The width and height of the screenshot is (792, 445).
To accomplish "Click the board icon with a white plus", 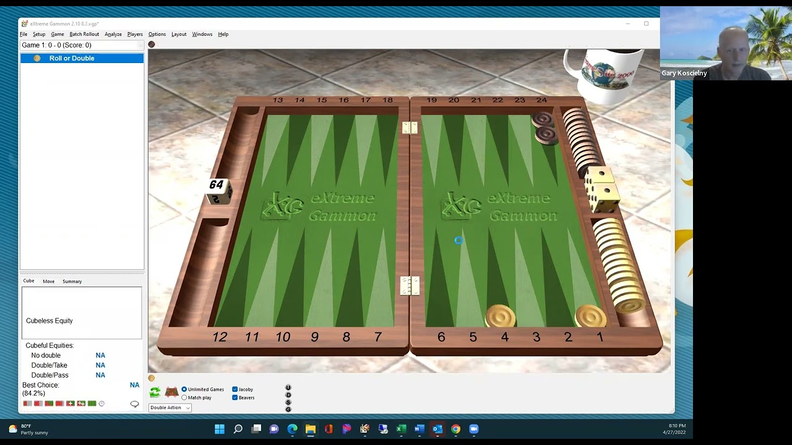I will [71, 404].
